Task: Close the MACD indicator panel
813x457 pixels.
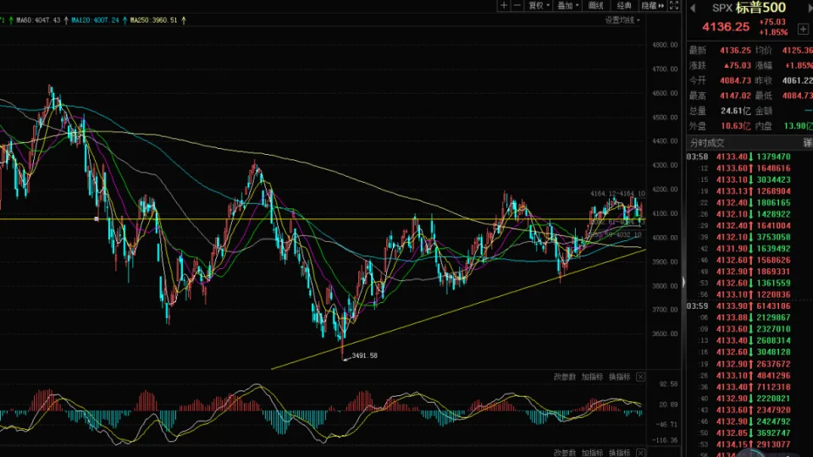Action: click(x=640, y=377)
